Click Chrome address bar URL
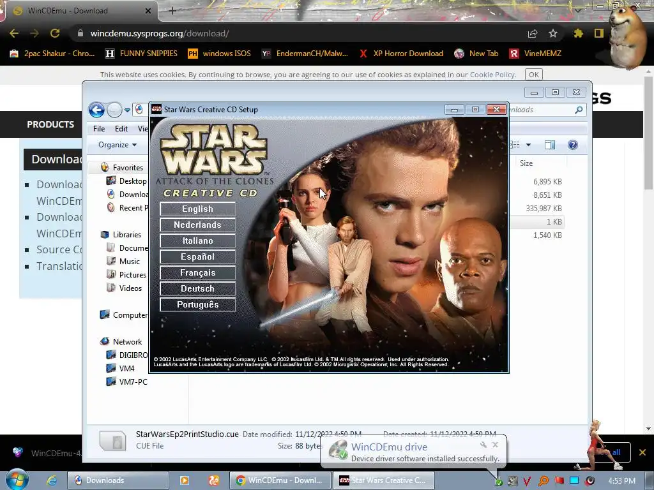Viewport: 654px width, 490px height. [x=159, y=33]
